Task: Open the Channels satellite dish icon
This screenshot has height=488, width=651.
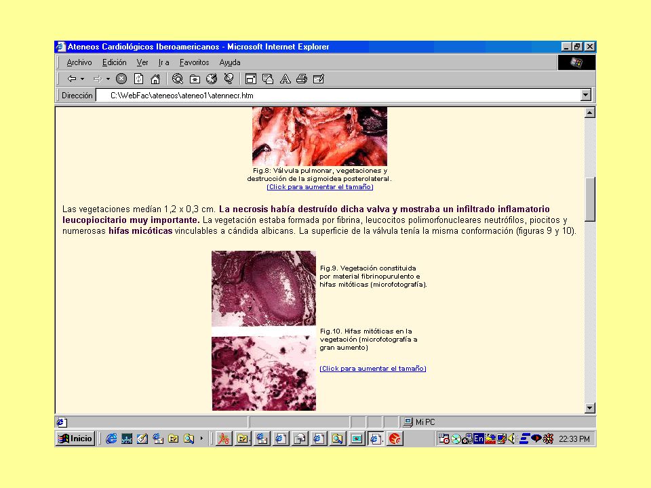Action: [x=229, y=79]
